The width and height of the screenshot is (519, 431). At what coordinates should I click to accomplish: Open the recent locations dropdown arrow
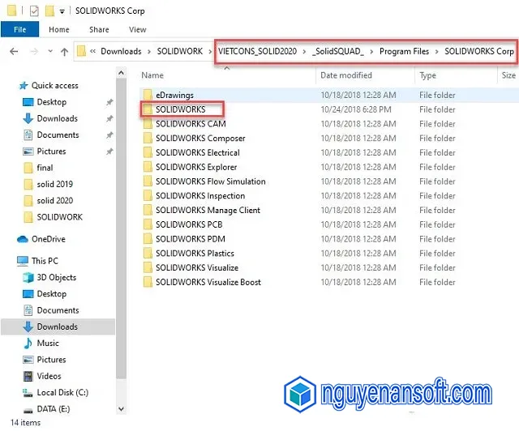pyautogui.click(x=50, y=51)
